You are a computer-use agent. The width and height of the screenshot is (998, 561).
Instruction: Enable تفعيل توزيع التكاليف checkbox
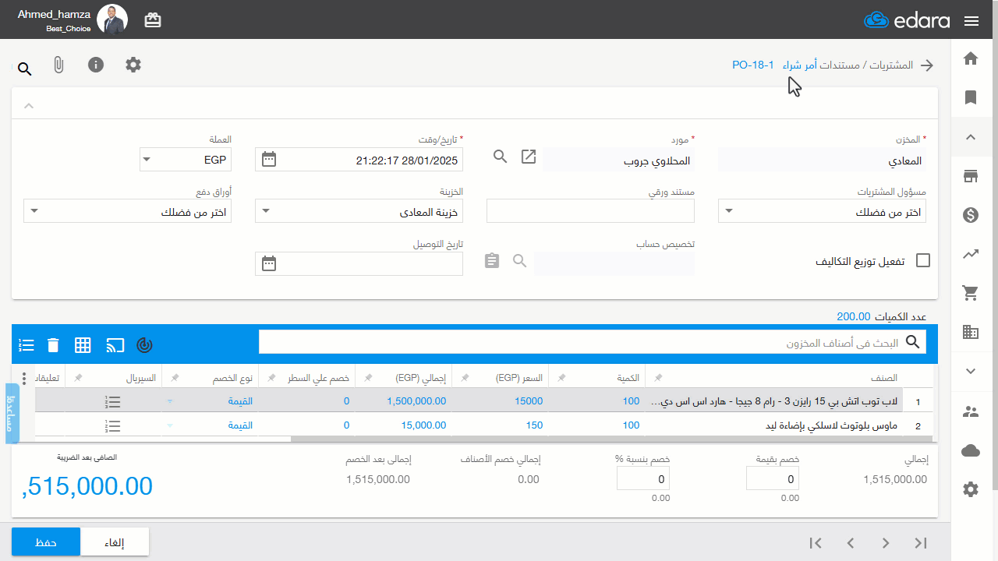(923, 261)
